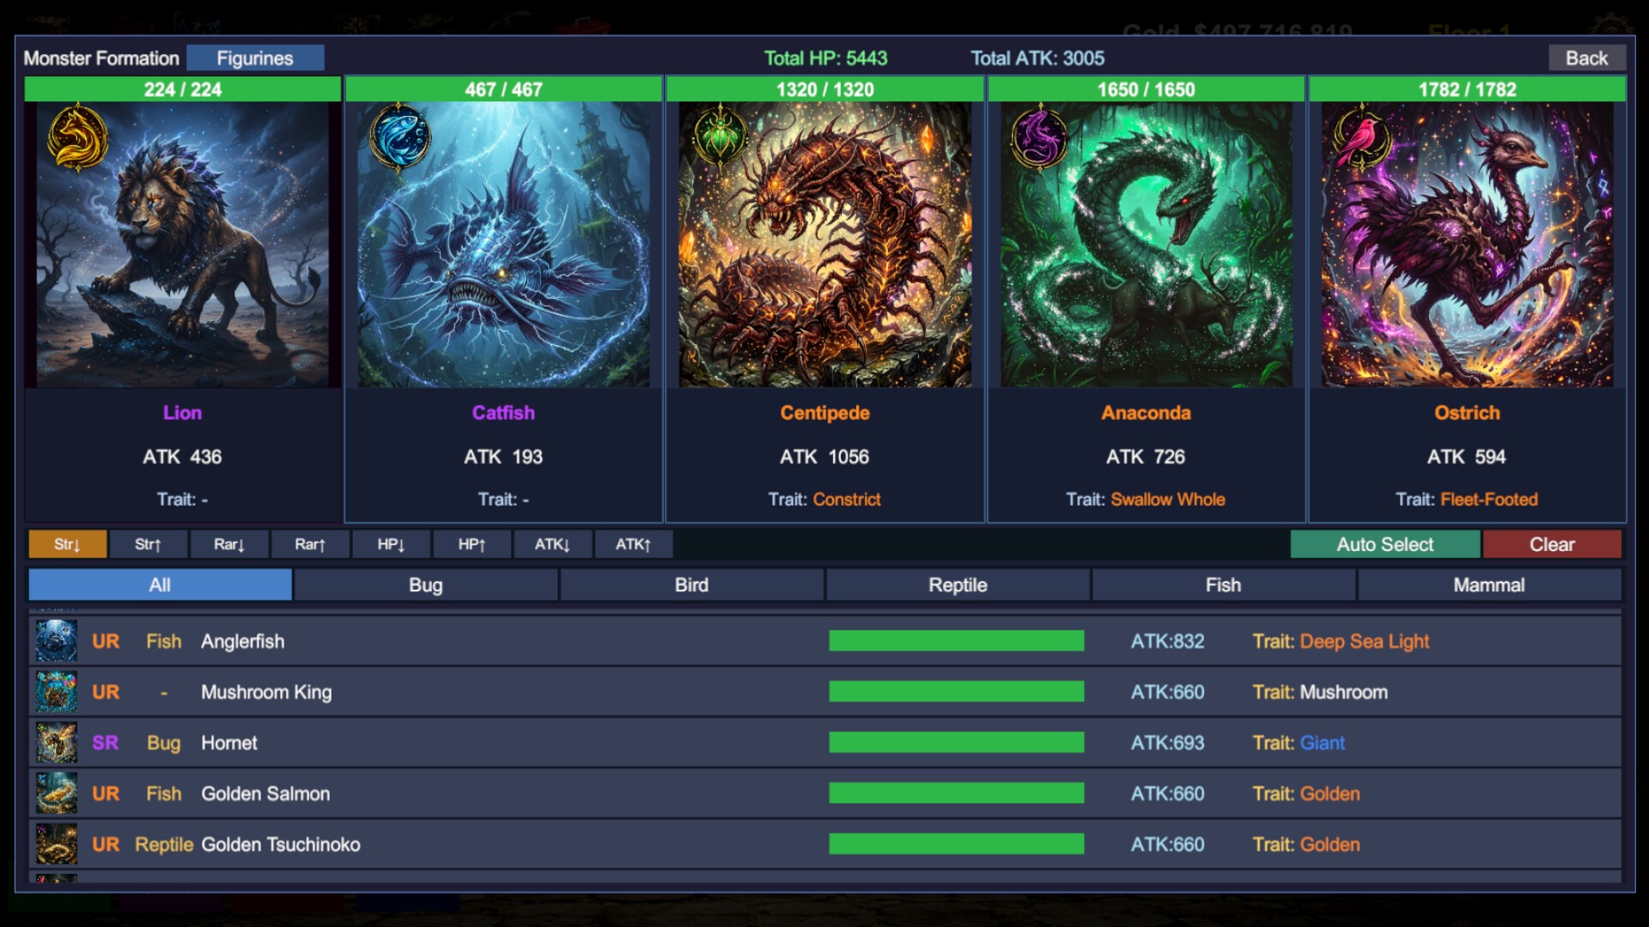The width and height of the screenshot is (1649, 927).
Task: Click the Back button
Action: point(1586,58)
